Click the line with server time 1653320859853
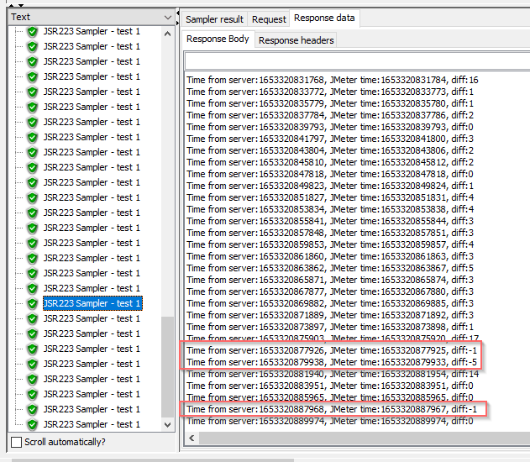 click(330, 244)
